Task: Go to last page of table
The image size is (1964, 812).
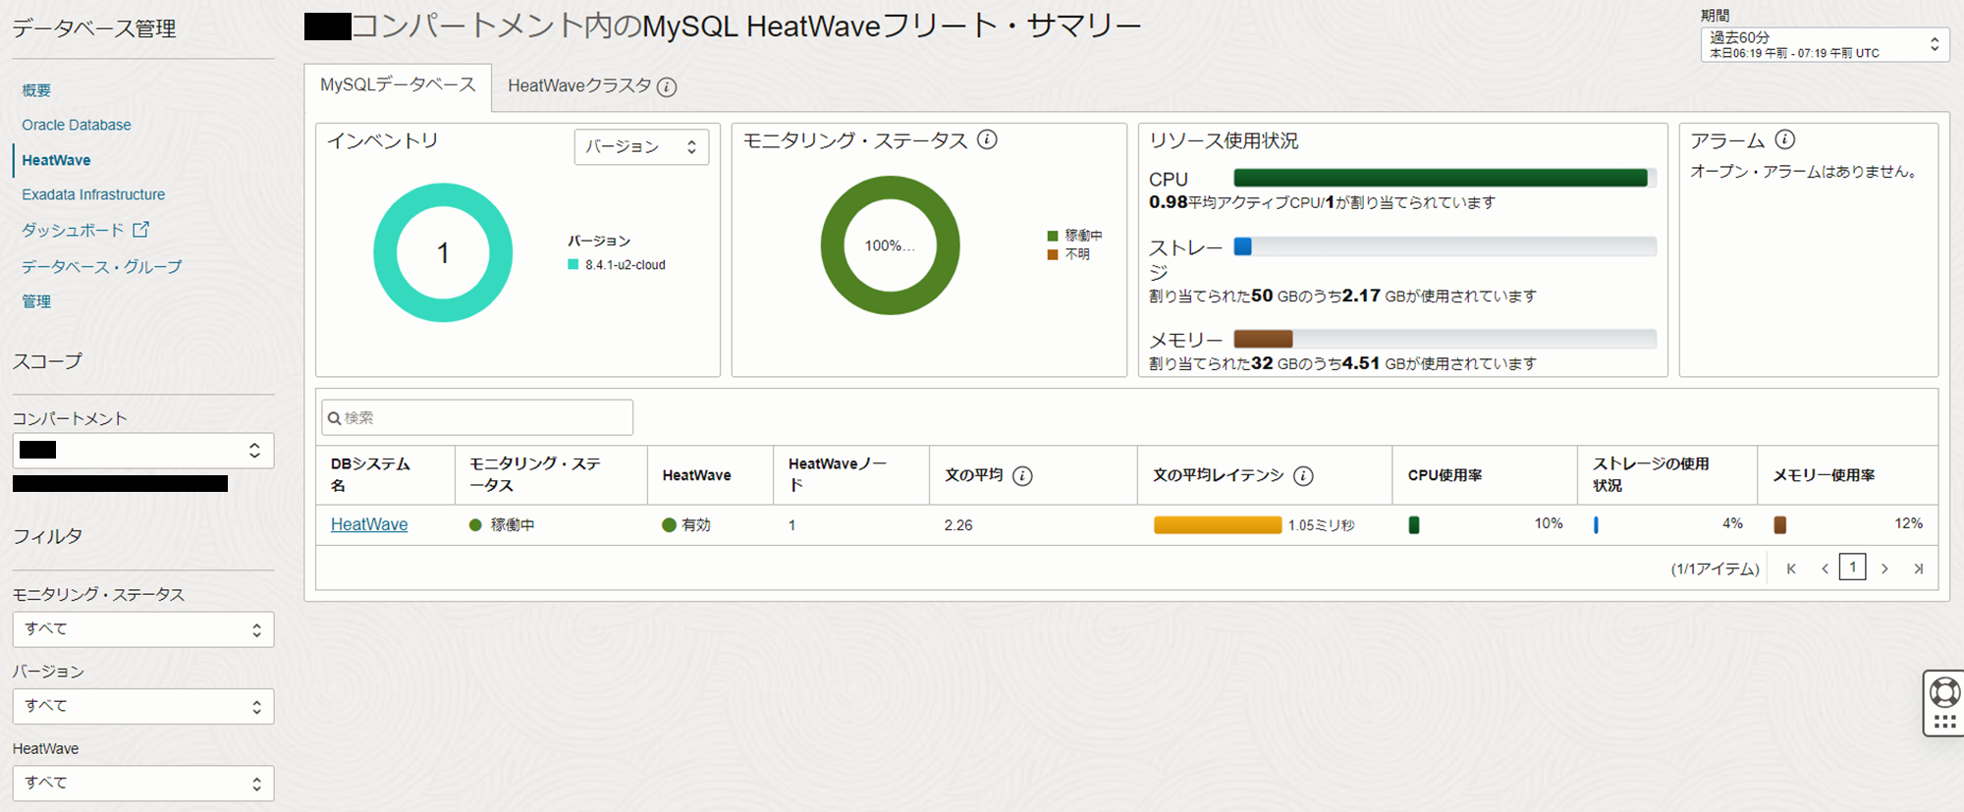Action: click(1918, 568)
